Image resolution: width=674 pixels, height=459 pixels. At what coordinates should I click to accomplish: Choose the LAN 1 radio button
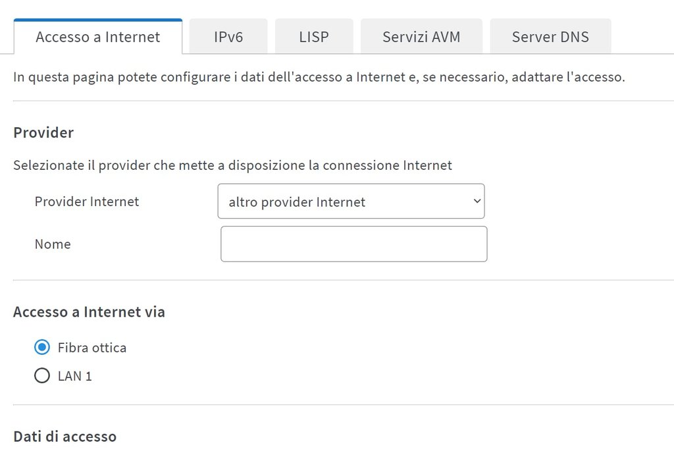click(41, 377)
